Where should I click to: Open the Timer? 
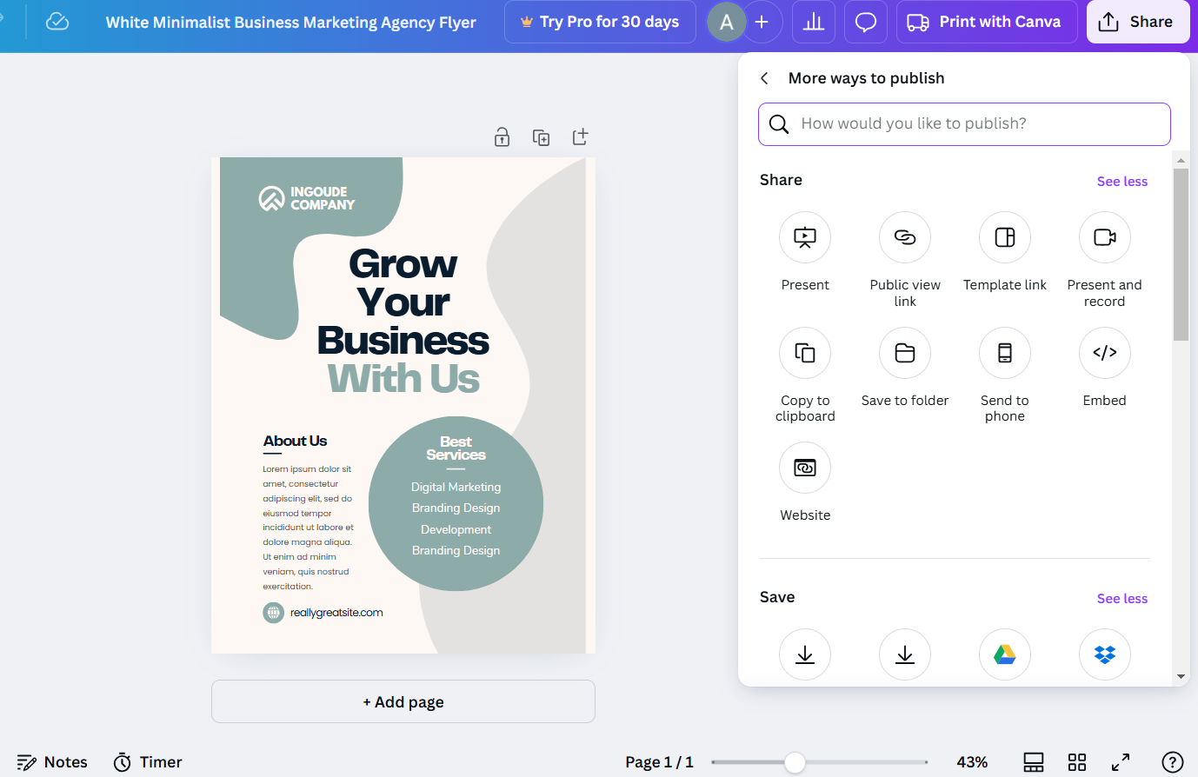pos(148,762)
